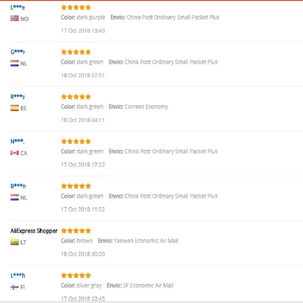Click the Yanwen Economic Air Mail text
The width and height of the screenshot is (303, 303).
(146, 241)
